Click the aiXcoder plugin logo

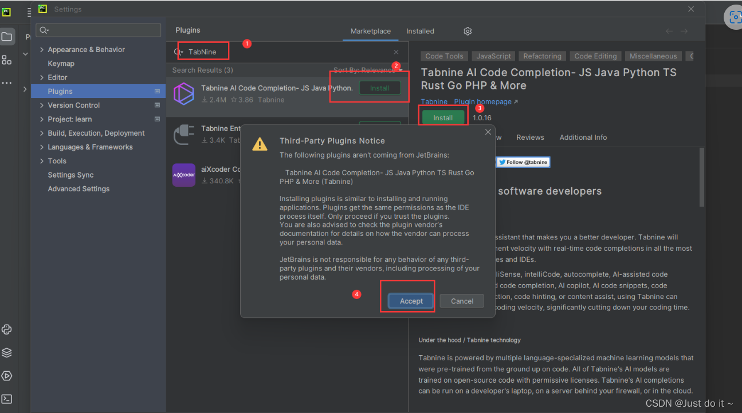coord(184,175)
